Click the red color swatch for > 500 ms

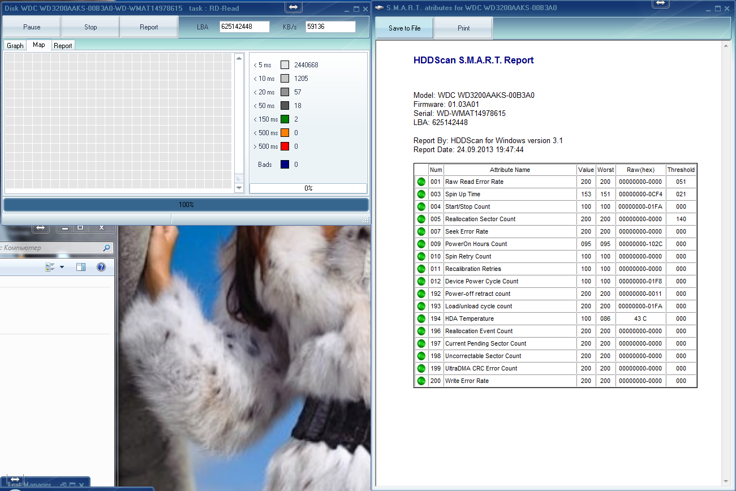point(285,147)
